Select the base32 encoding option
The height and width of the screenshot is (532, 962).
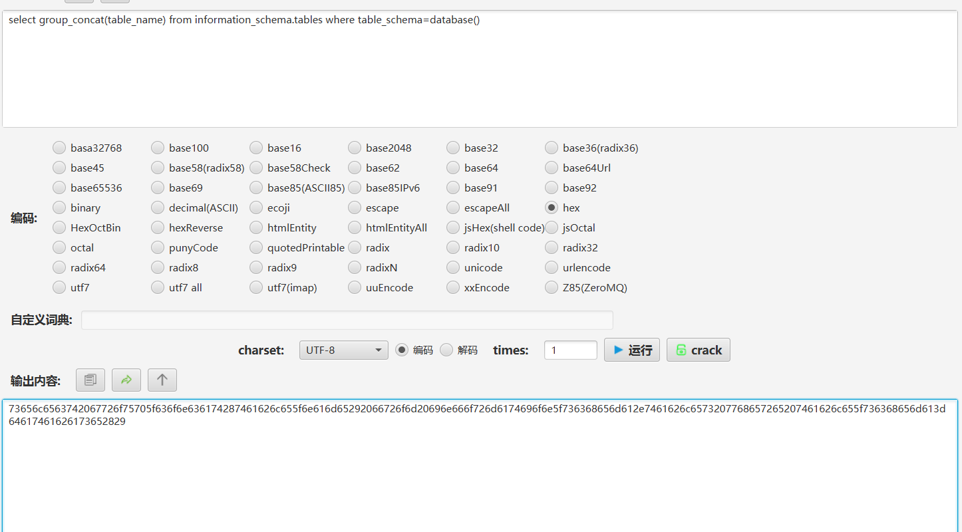coord(453,148)
